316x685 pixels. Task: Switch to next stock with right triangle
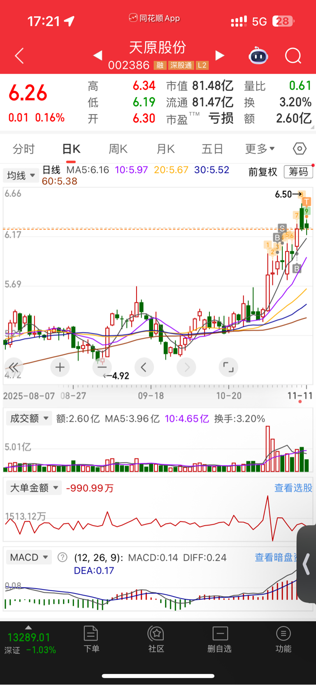220,55
